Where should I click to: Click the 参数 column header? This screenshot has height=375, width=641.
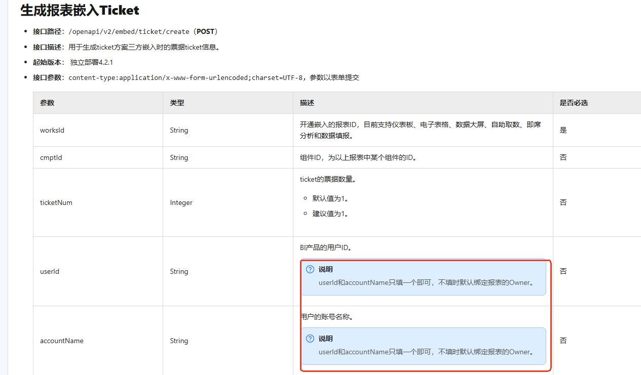pyautogui.click(x=47, y=103)
